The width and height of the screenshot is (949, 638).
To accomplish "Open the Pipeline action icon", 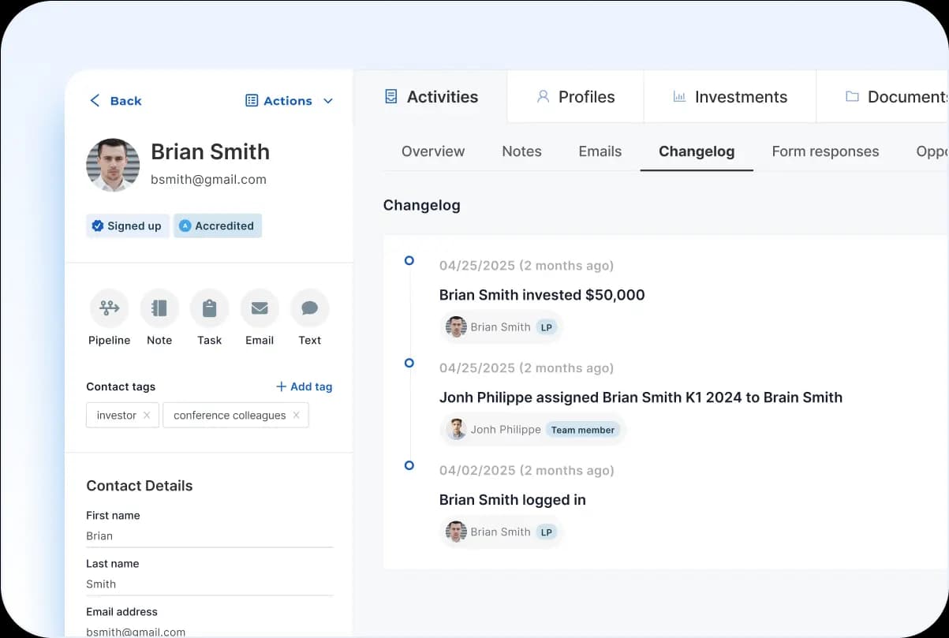I will (x=109, y=308).
